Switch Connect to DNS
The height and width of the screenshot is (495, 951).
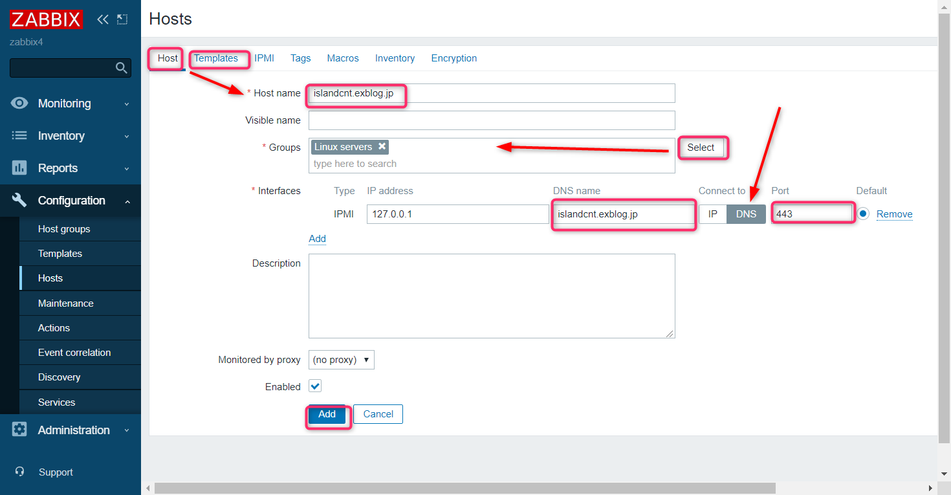(746, 214)
